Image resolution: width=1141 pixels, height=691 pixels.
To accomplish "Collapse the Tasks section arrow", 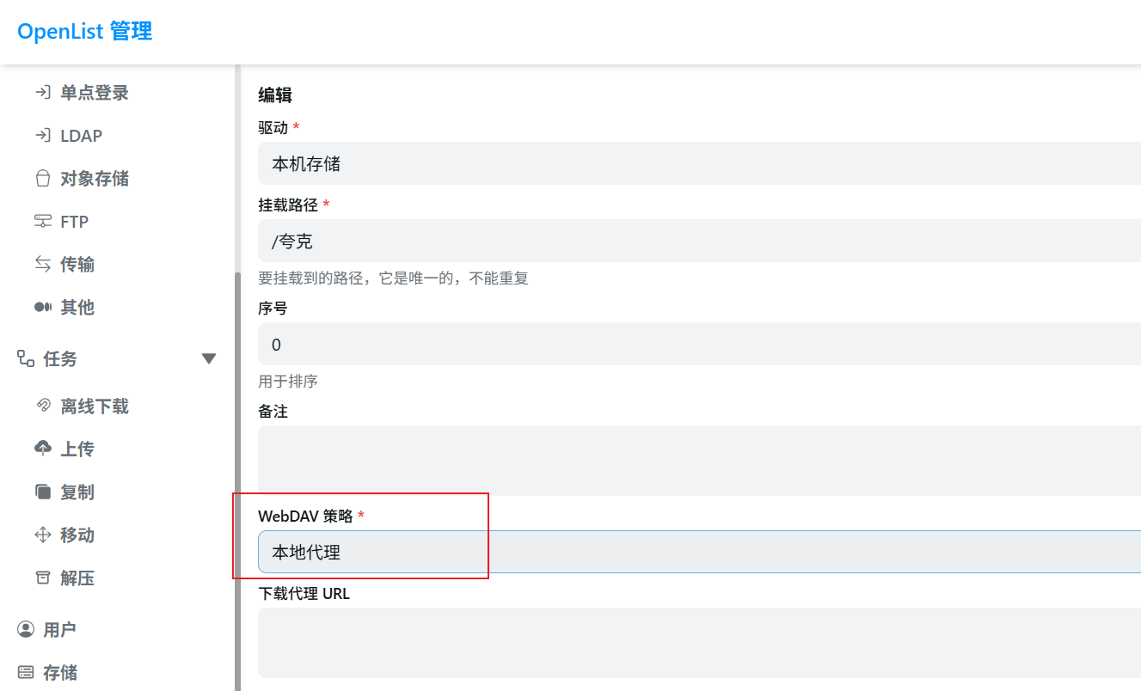I will [209, 358].
